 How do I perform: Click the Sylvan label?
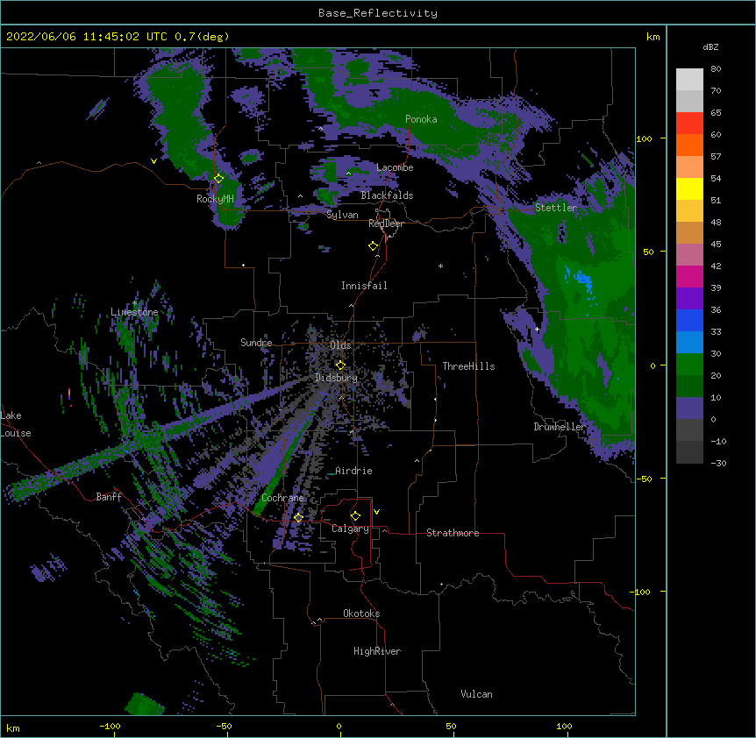tap(342, 215)
